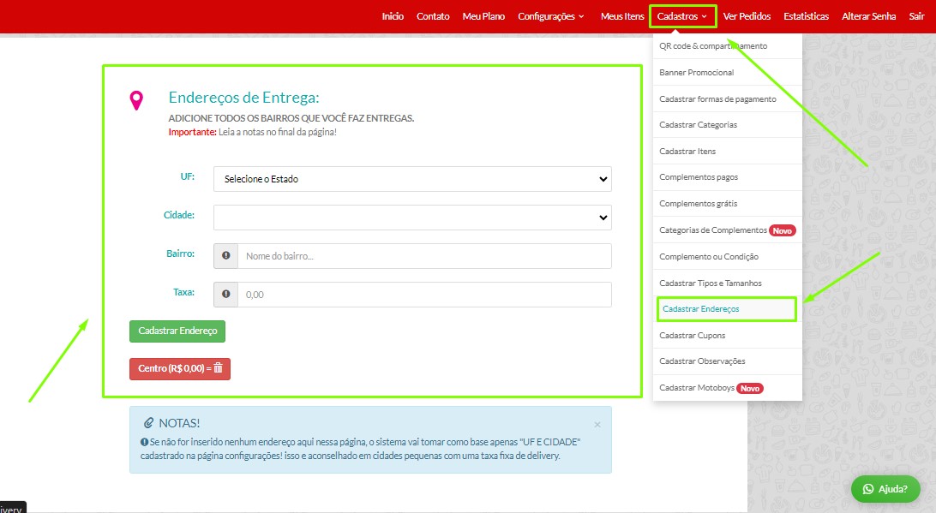Focus the Taxa value input
Screen dimensions: 936x513
click(424, 295)
